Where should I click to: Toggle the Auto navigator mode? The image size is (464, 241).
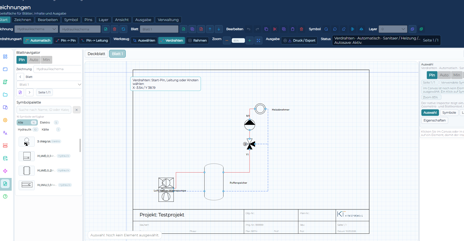coord(34,60)
